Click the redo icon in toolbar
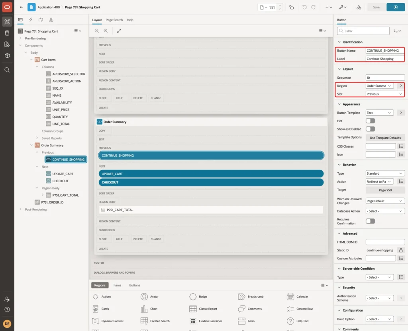Screen dimensions: 408x331 (313, 7)
